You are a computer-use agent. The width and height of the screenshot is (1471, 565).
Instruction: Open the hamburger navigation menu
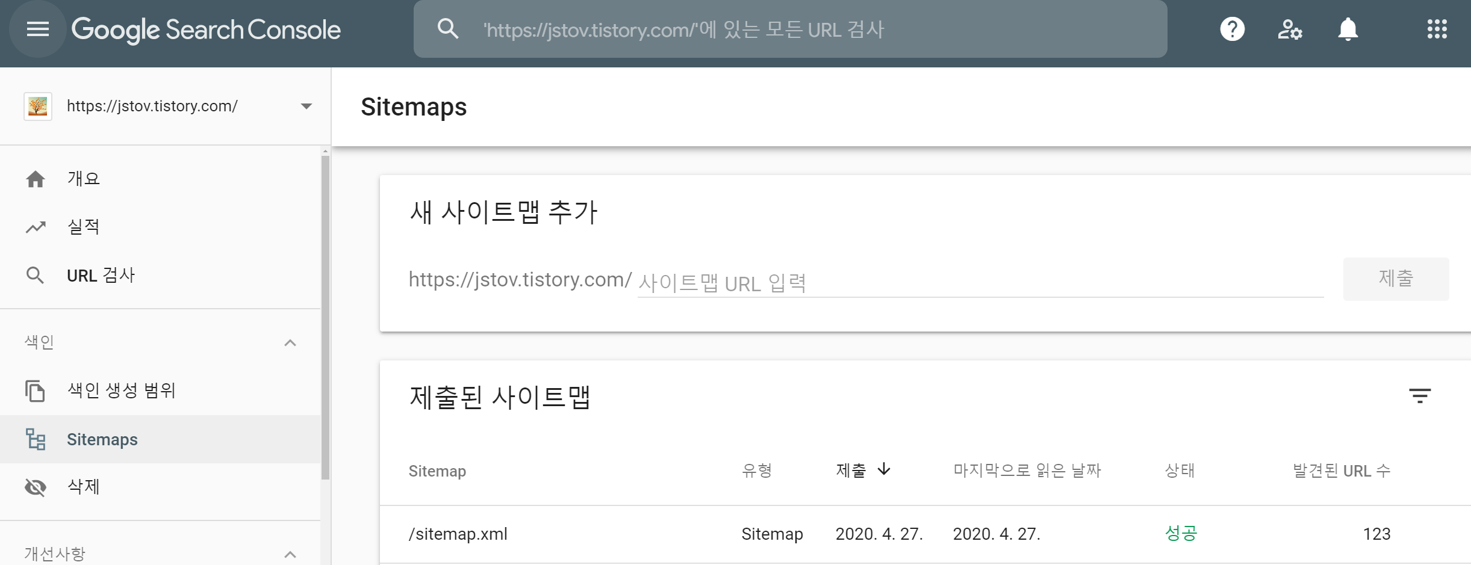[38, 29]
